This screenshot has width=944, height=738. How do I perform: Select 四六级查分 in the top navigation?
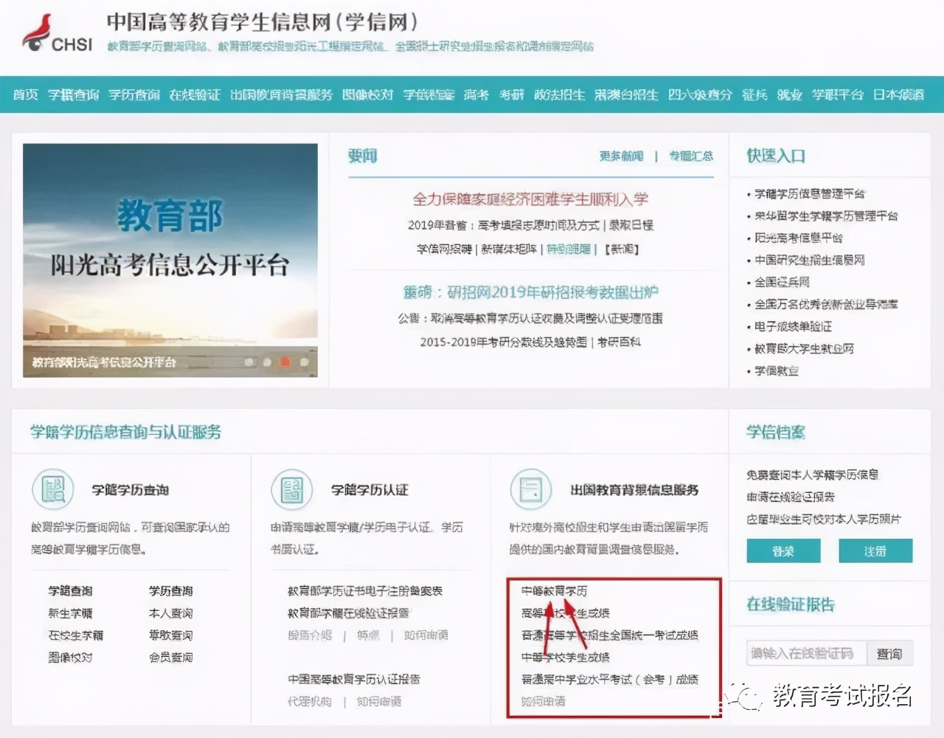(x=700, y=94)
